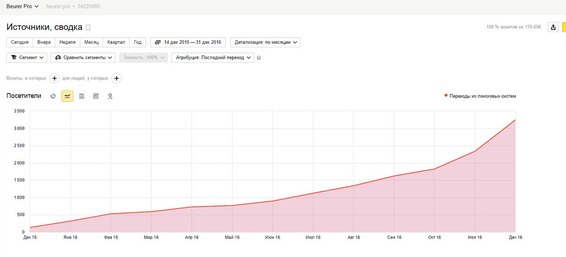This screenshot has width=566, height=257.
Task: Open Атрибуция: Последний переход dropdown
Action: click(x=212, y=58)
